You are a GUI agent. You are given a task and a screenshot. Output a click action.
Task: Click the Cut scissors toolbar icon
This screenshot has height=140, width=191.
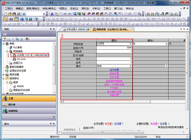52,14
